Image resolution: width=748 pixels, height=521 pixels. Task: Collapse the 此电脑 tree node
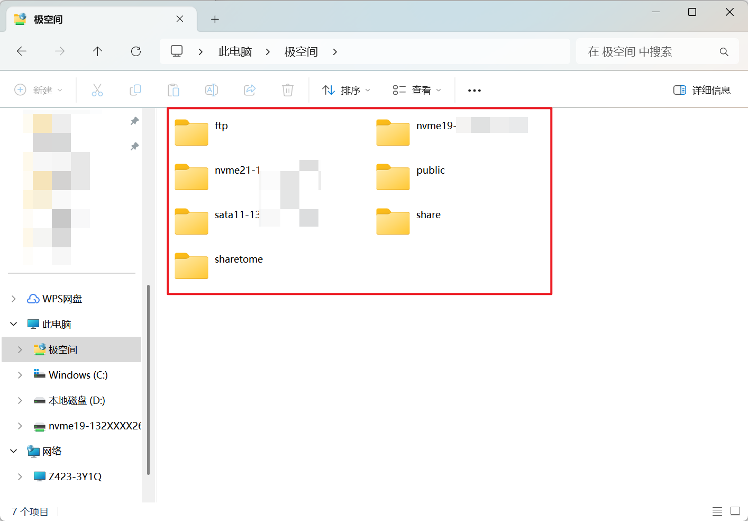pos(14,324)
